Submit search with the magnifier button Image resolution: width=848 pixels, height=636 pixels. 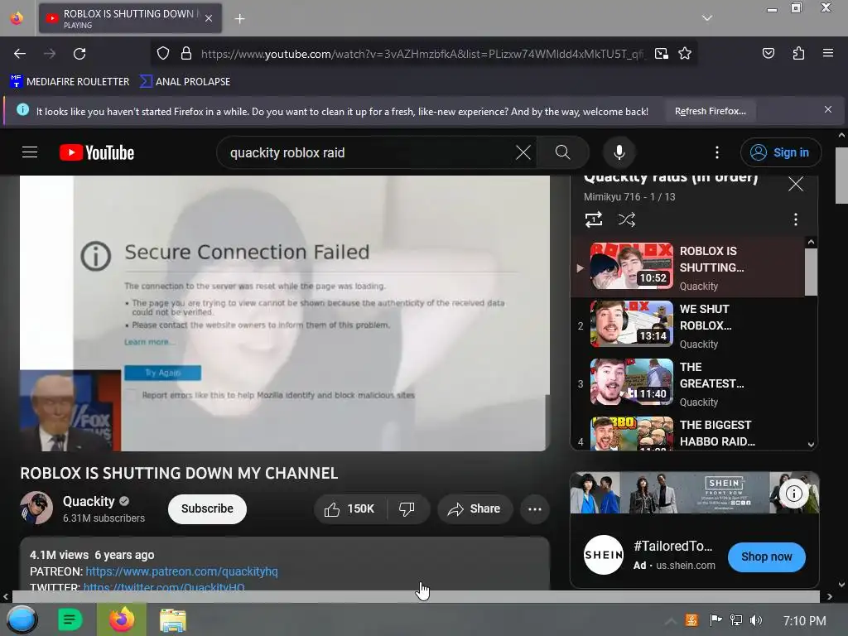pyautogui.click(x=562, y=152)
